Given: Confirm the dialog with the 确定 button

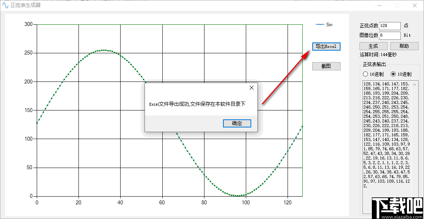Looking at the screenshot, I should (237, 123).
